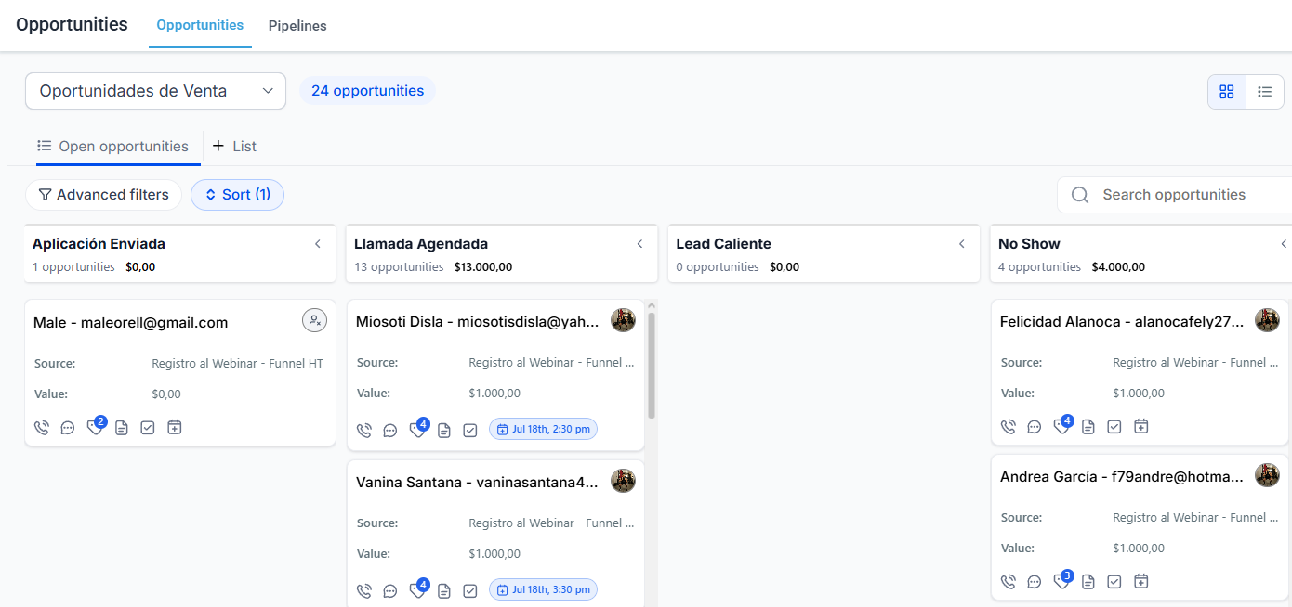Viewport: 1292px width, 607px height.
Task: Open conversation on Miosoti Disla card
Action: coord(390,431)
